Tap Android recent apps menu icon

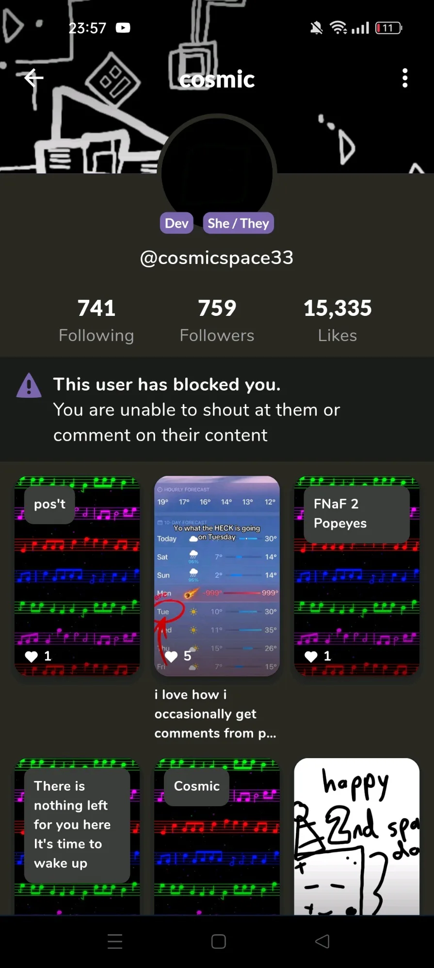(x=115, y=941)
